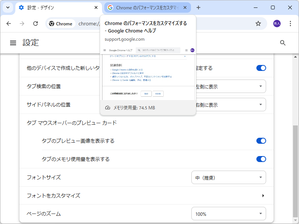This screenshot has width=299, height=224.
Task: Turn off タブのメモリ使用量を表示する
Action: point(261,159)
